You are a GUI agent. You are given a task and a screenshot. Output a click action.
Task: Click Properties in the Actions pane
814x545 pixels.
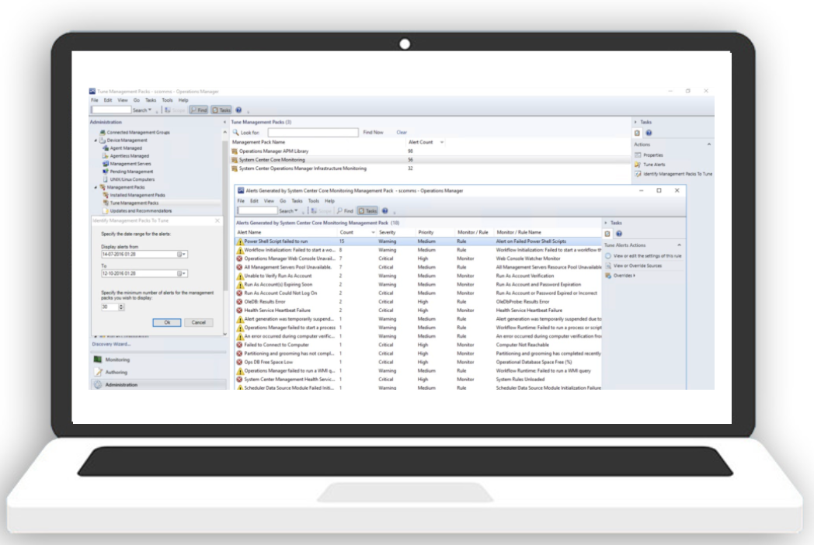point(653,155)
